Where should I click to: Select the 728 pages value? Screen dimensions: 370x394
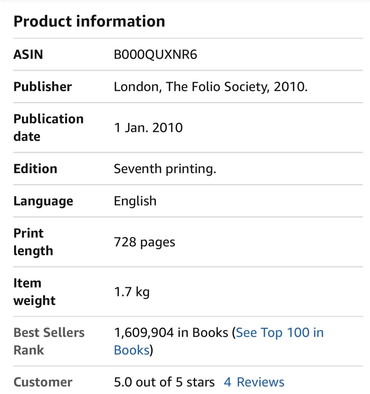coord(144,242)
